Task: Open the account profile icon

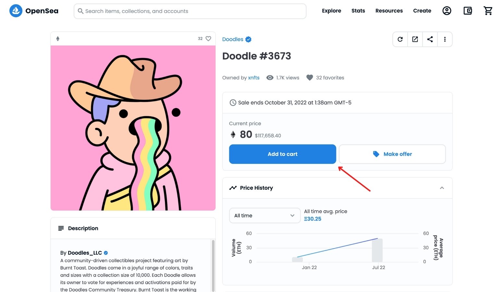Action: click(x=447, y=11)
